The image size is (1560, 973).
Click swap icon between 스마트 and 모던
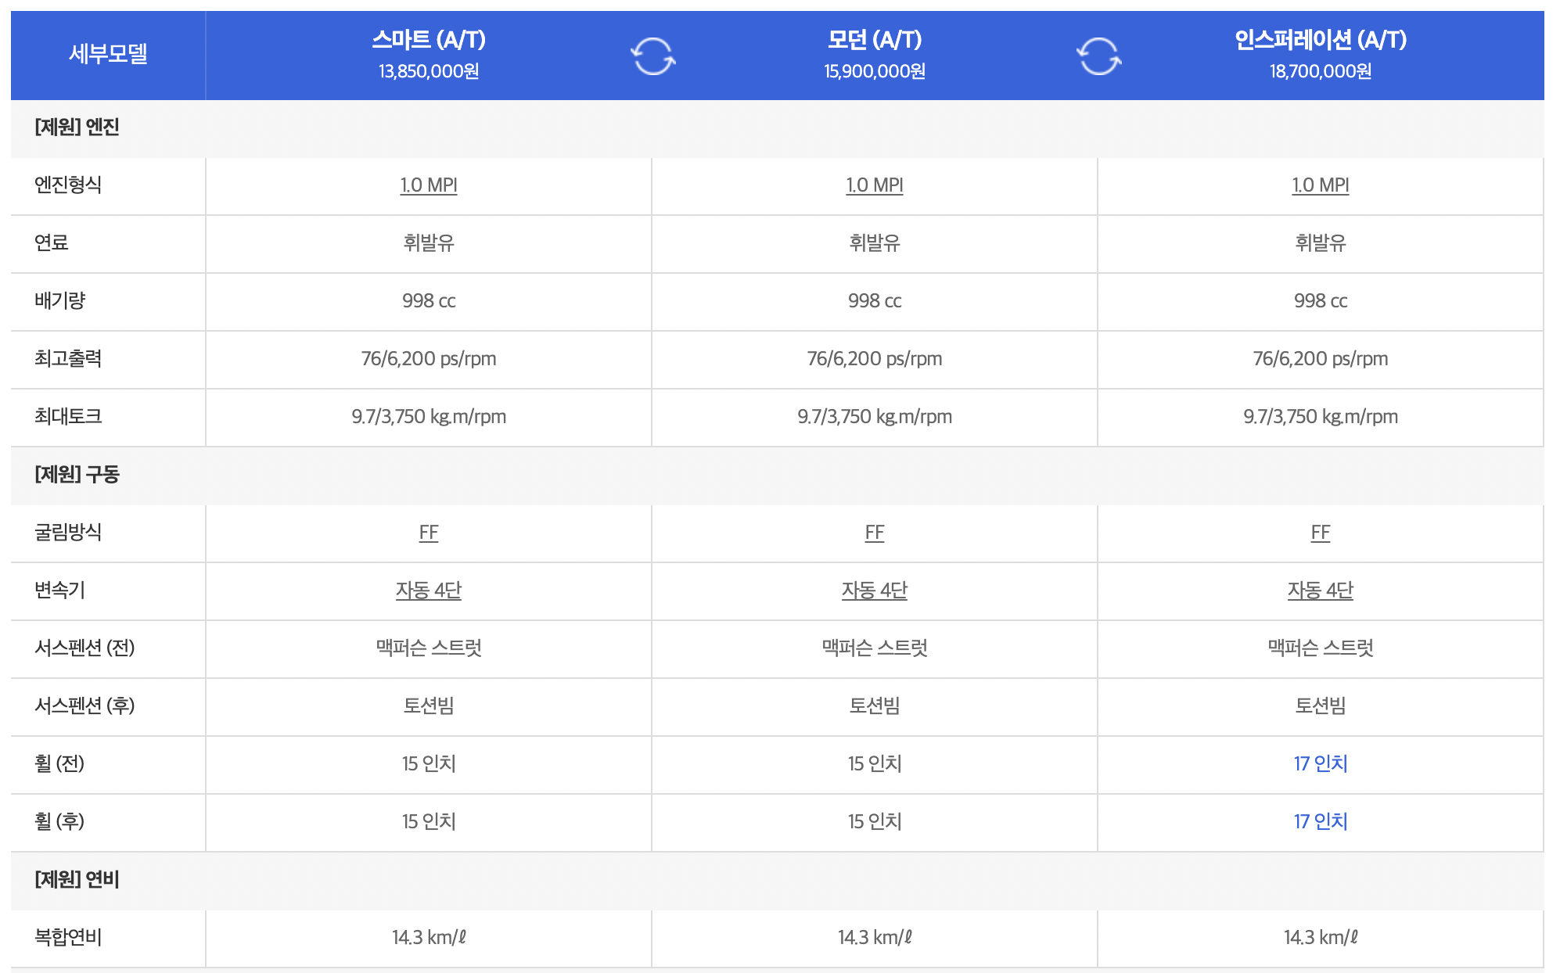point(652,56)
